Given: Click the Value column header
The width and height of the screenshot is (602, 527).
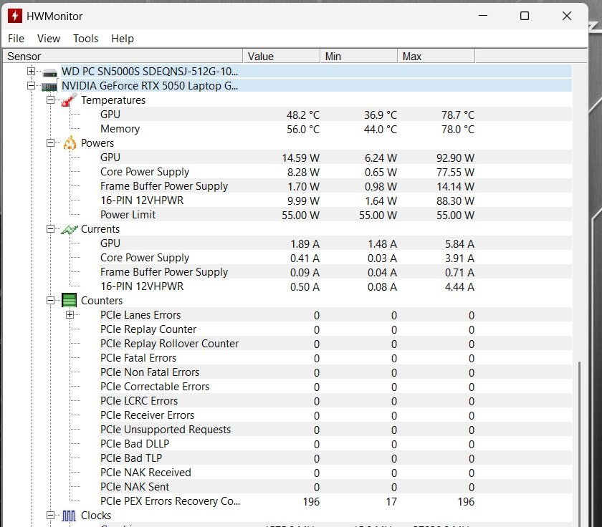Looking at the screenshot, I should (281, 56).
